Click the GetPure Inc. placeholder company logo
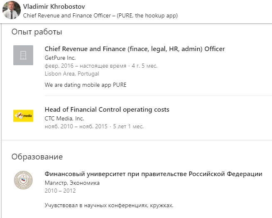This screenshot has height=218, width=272. click(23, 55)
